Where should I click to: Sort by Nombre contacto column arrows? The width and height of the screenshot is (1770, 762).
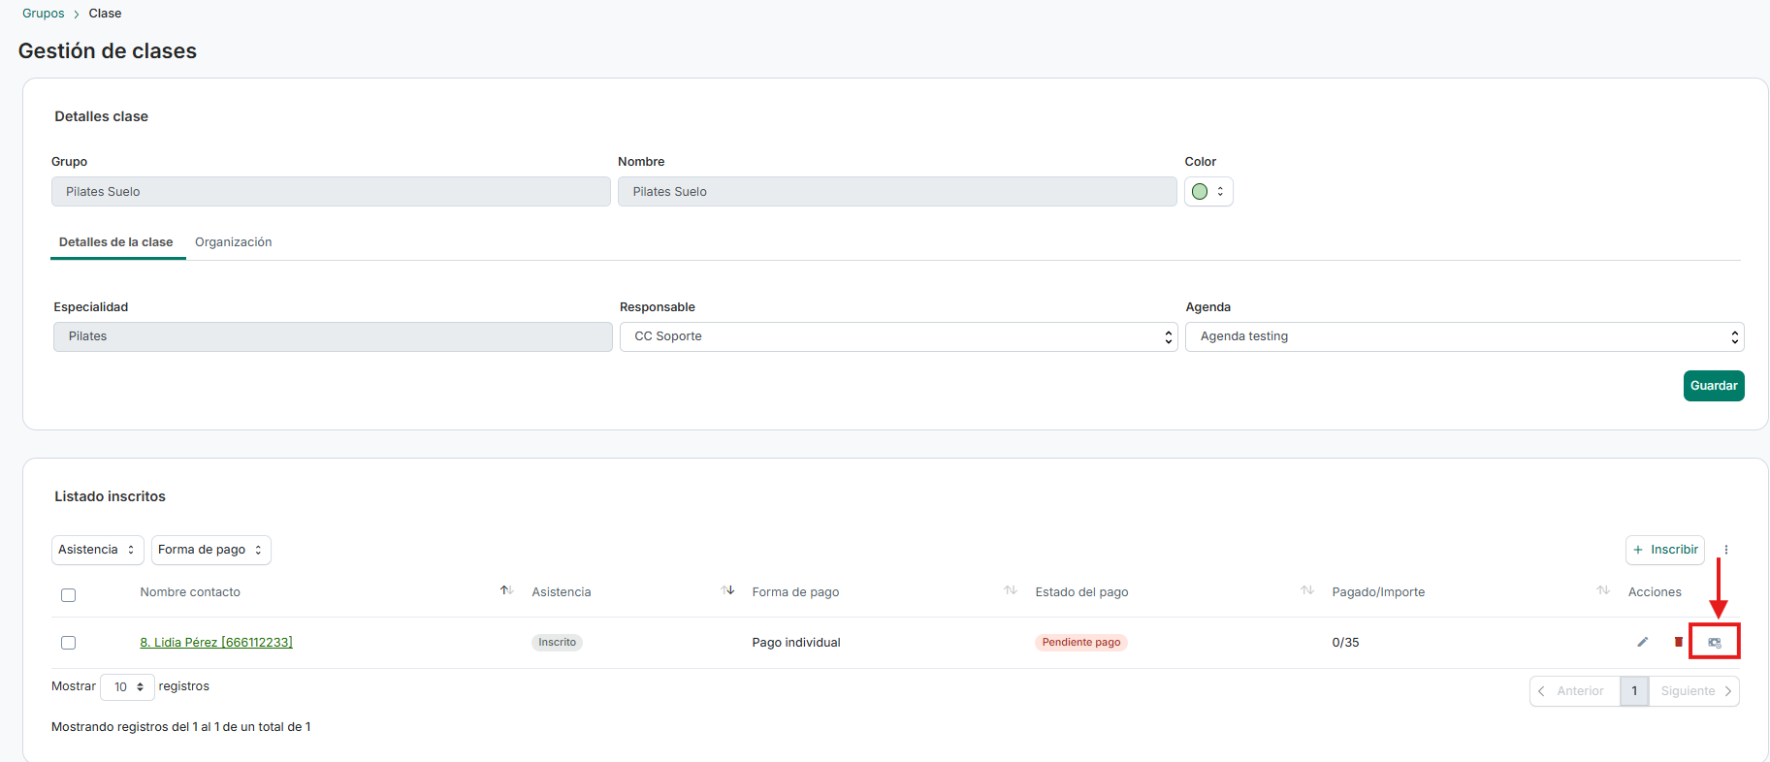(506, 590)
